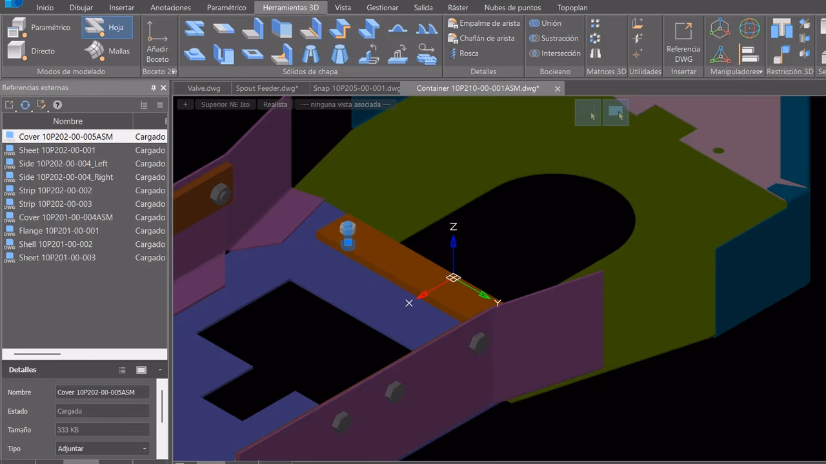Image resolution: width=826 pixels, height=464 pixels.
Task: Switch to the Valve.dwg document tab
Action: pyautogui.click(x=204, y=88)
